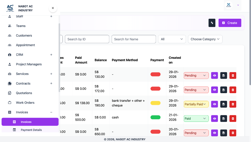Click the Contracts sidebar icon
The width and height of the screenshot is (251, 142).
(x=10, y=83)
